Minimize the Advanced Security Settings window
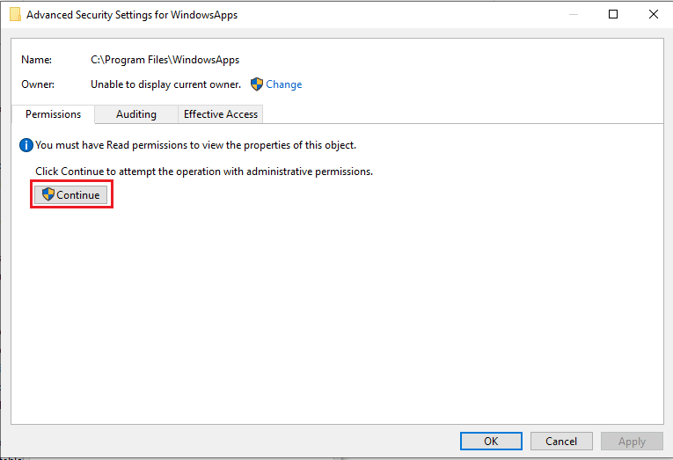 point(573,14)
